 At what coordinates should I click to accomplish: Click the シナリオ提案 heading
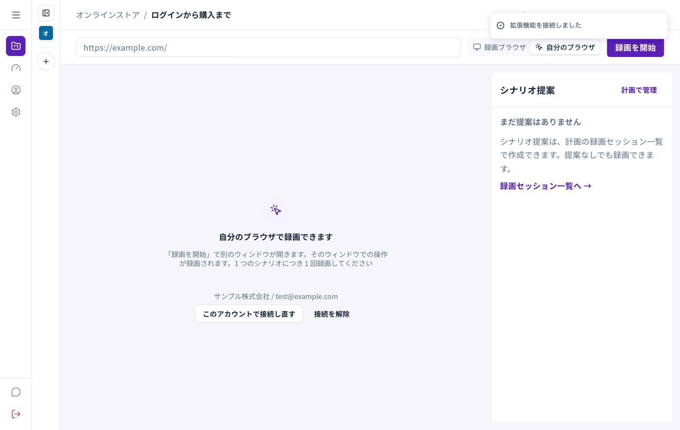point(528,90)
